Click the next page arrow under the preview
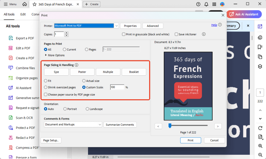This screenshot has height=159, width=266. (218, 126)
